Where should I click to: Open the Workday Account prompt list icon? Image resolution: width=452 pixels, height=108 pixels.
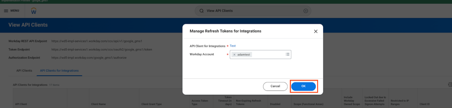tap(287, 54)
